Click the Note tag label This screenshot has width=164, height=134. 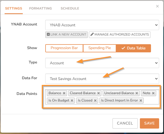pyautogui.click(x=147, y=93)
